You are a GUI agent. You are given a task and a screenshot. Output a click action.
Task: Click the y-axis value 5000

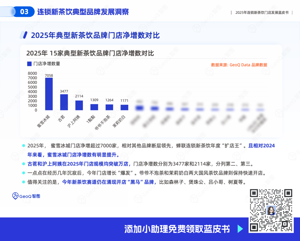pos(32,87)
